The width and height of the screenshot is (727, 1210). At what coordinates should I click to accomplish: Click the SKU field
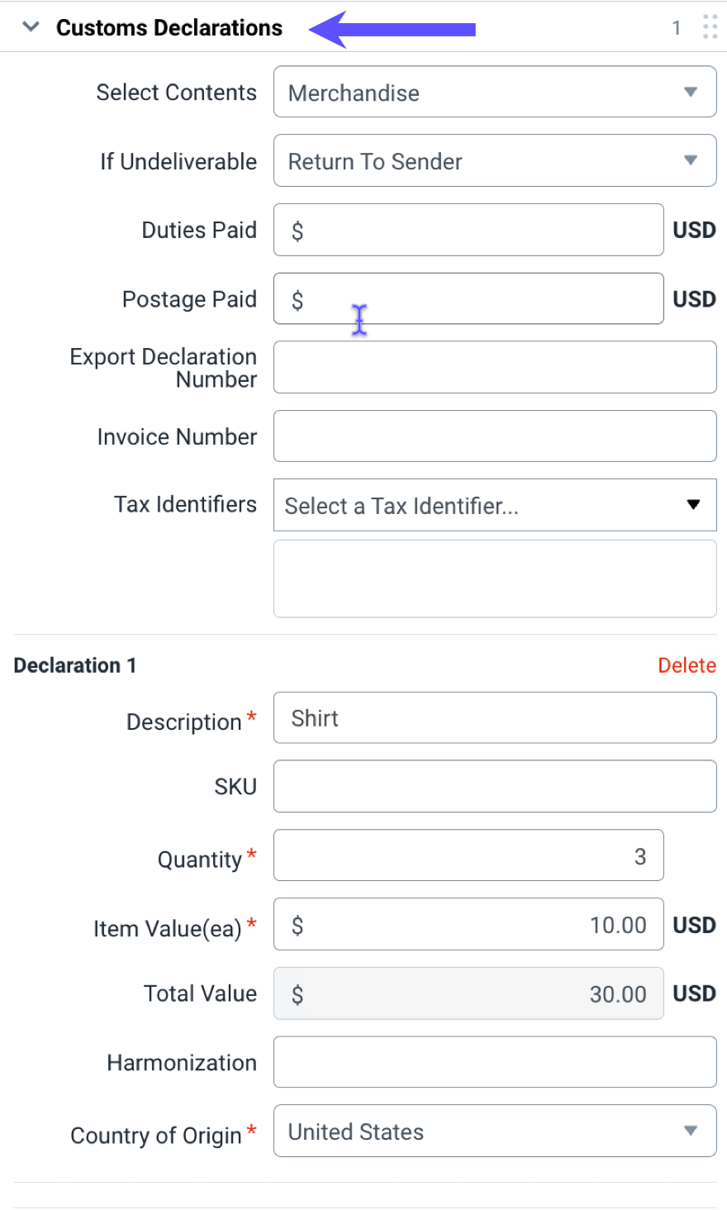tap(494, 786)
